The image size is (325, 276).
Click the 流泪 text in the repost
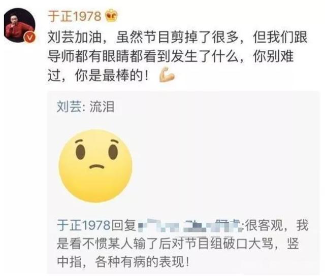tap(102, 107)
